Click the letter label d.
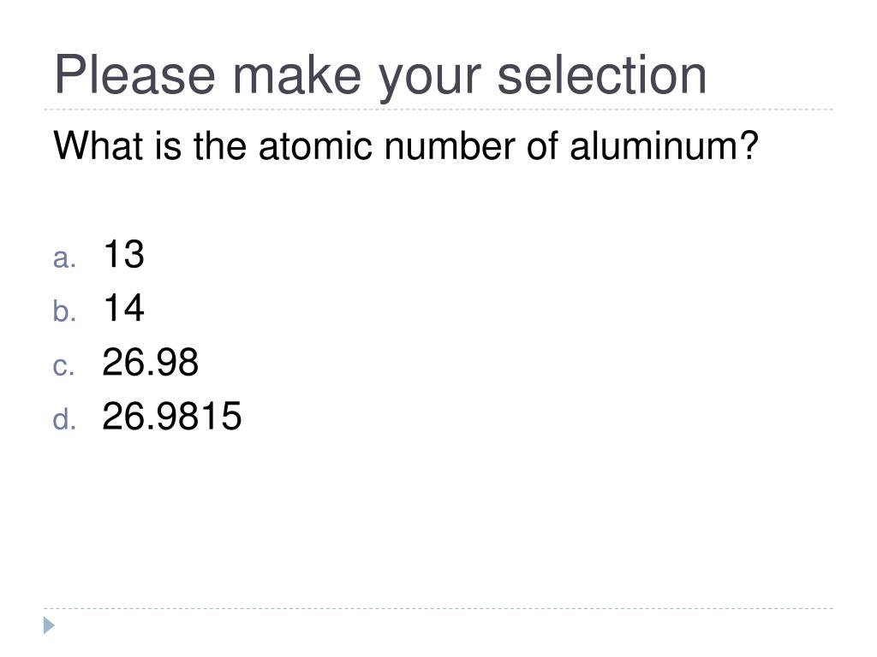877x657 pixels. 64,417
